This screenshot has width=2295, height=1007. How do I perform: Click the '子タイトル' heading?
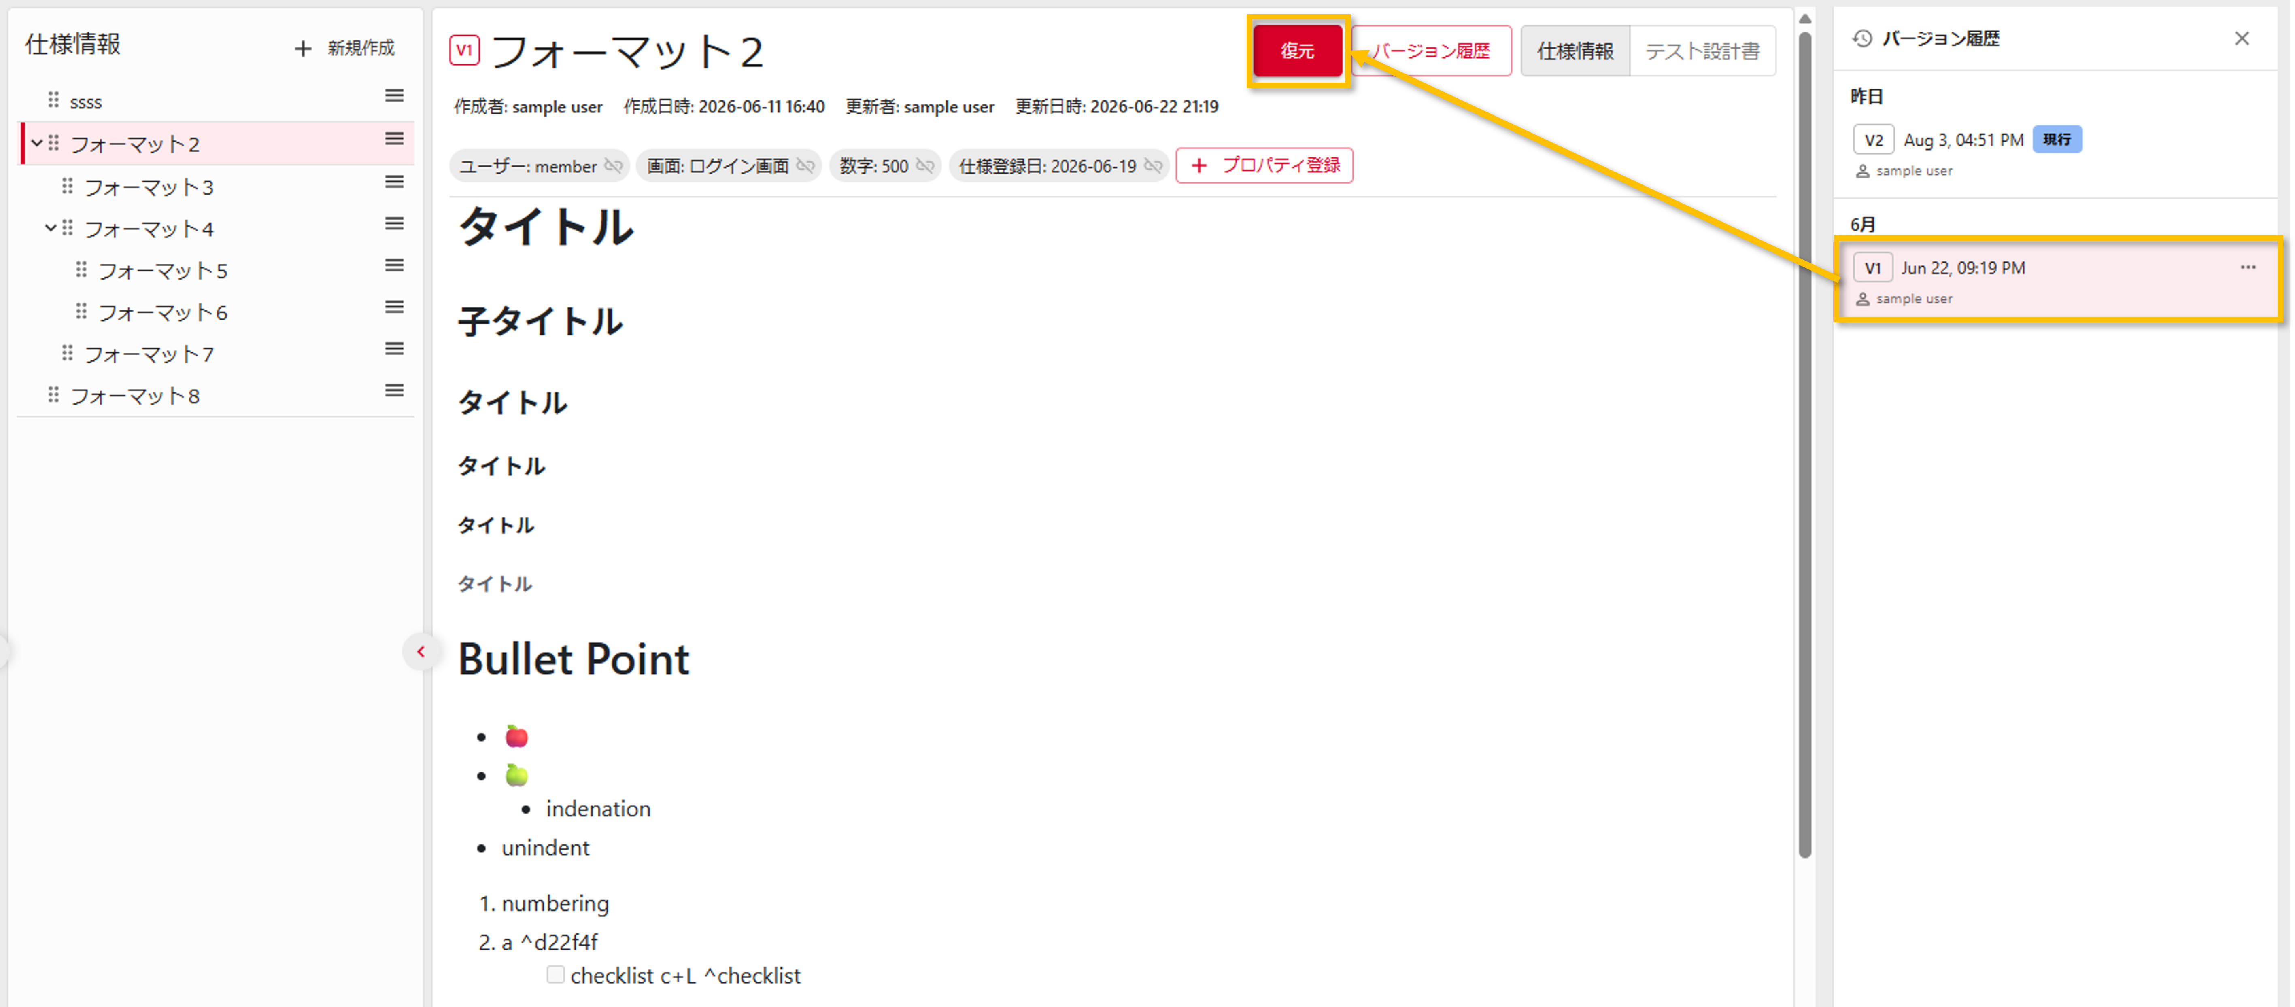coord(540,320)
